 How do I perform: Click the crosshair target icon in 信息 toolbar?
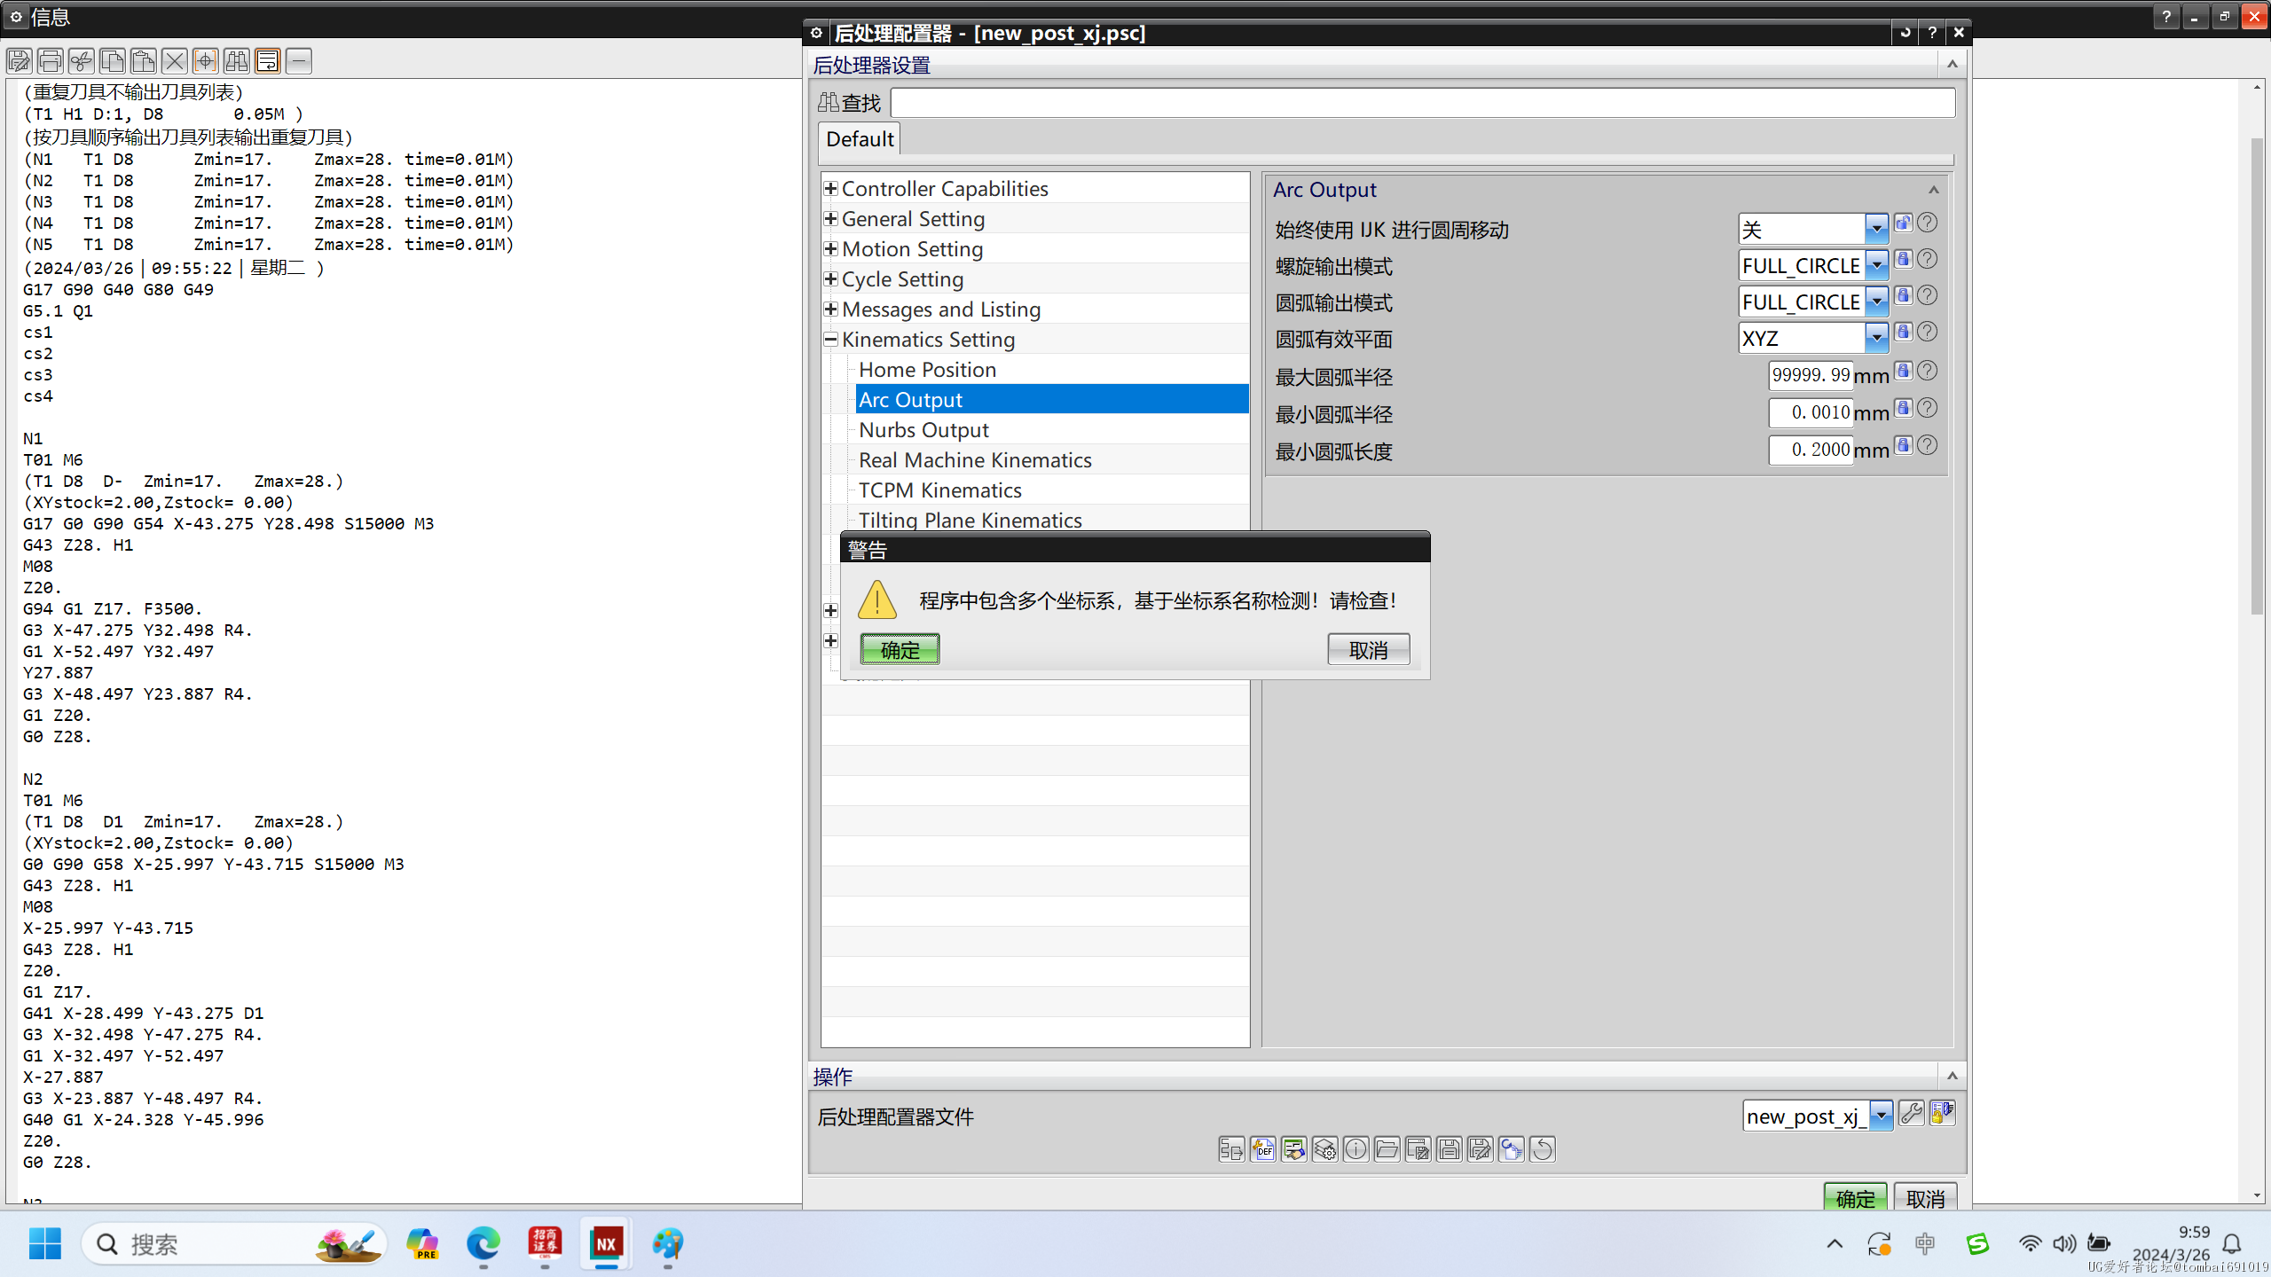pyautogui.click(x=206, y=60)
